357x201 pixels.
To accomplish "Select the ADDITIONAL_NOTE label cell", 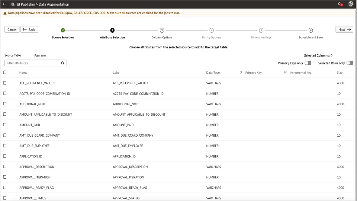I will coord(126,104).
